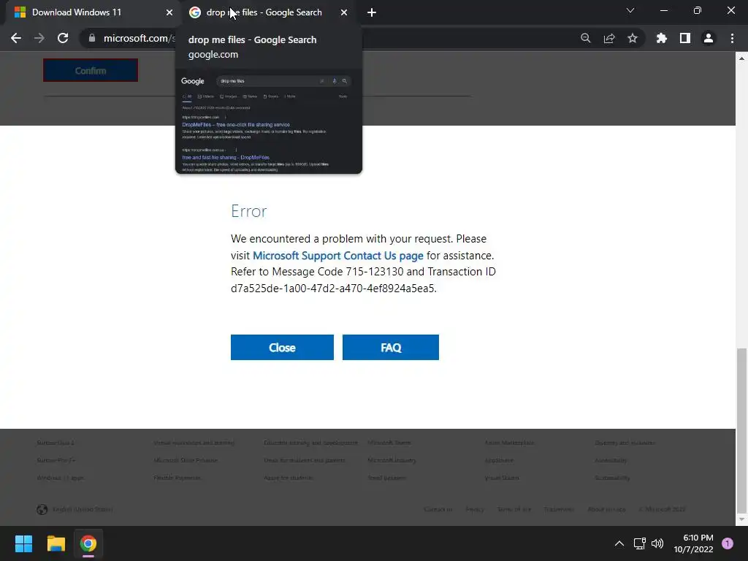Show hidden system tray icons
Screen dimensions: 748x561
619,543
